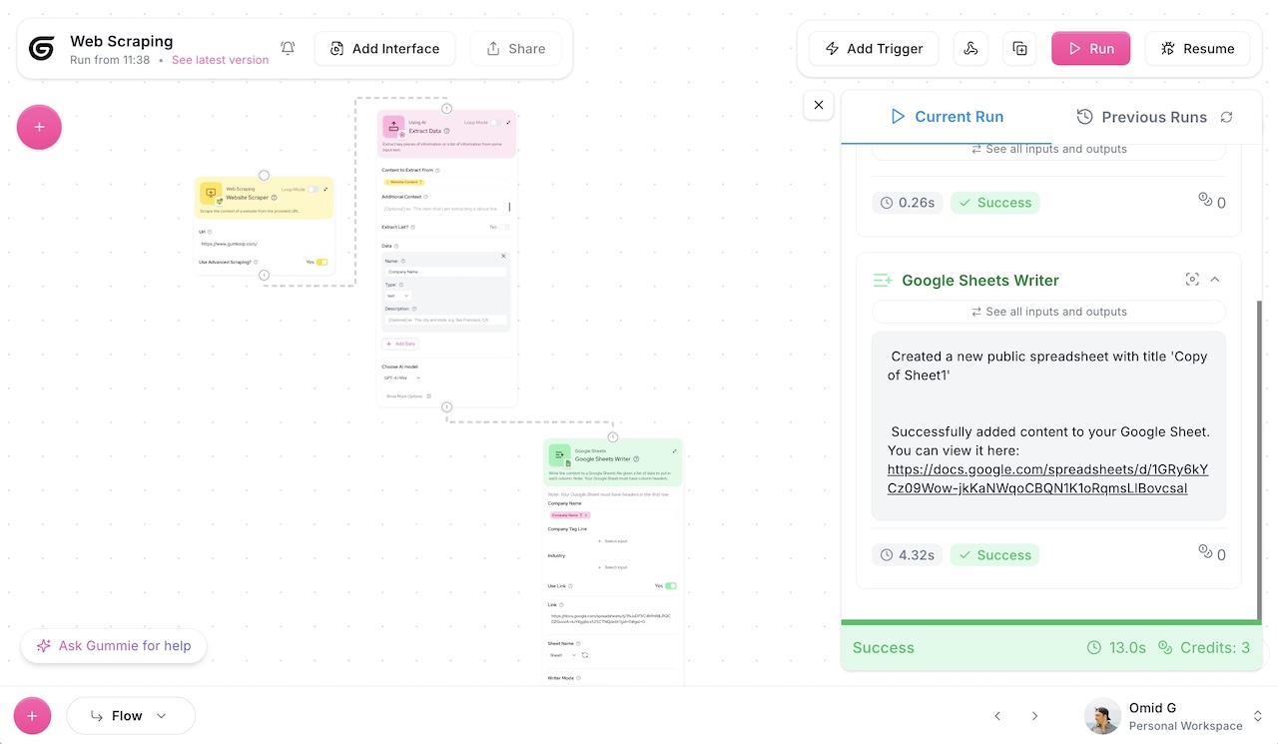Toggle Use Advanced Scraping switch
This screenshot has width=1278, height=744.
[321, 262]
